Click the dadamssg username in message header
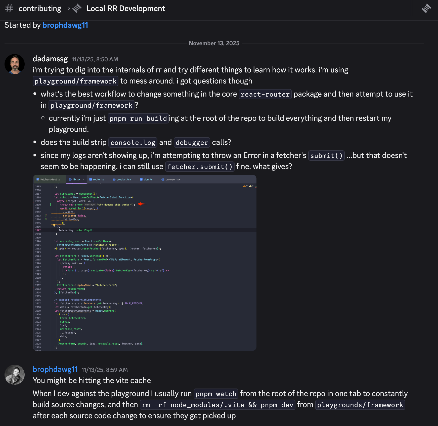Image resolution: width=438 pixels, height=426 pixels. [x=50, y=59]
